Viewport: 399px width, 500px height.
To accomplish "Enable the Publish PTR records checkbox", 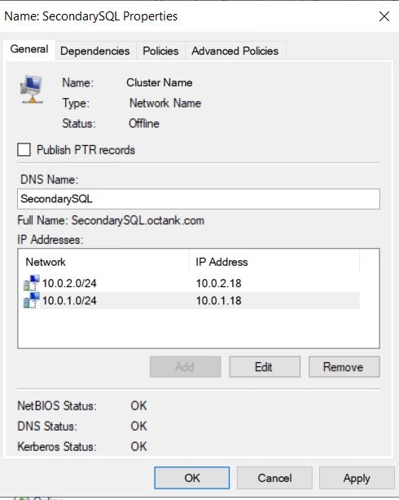I will [24, 149].
